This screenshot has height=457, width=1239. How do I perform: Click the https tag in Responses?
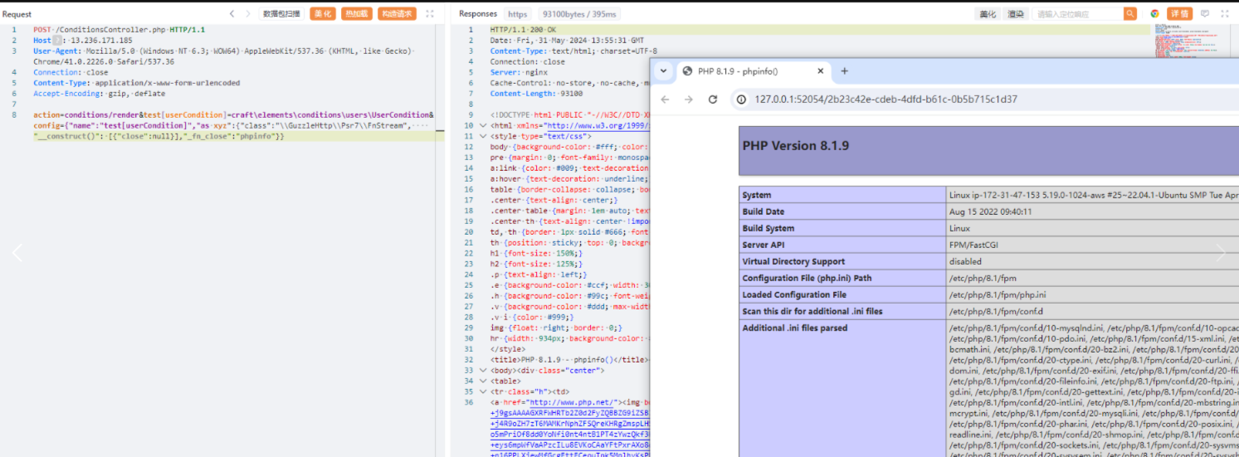point(518,14)
